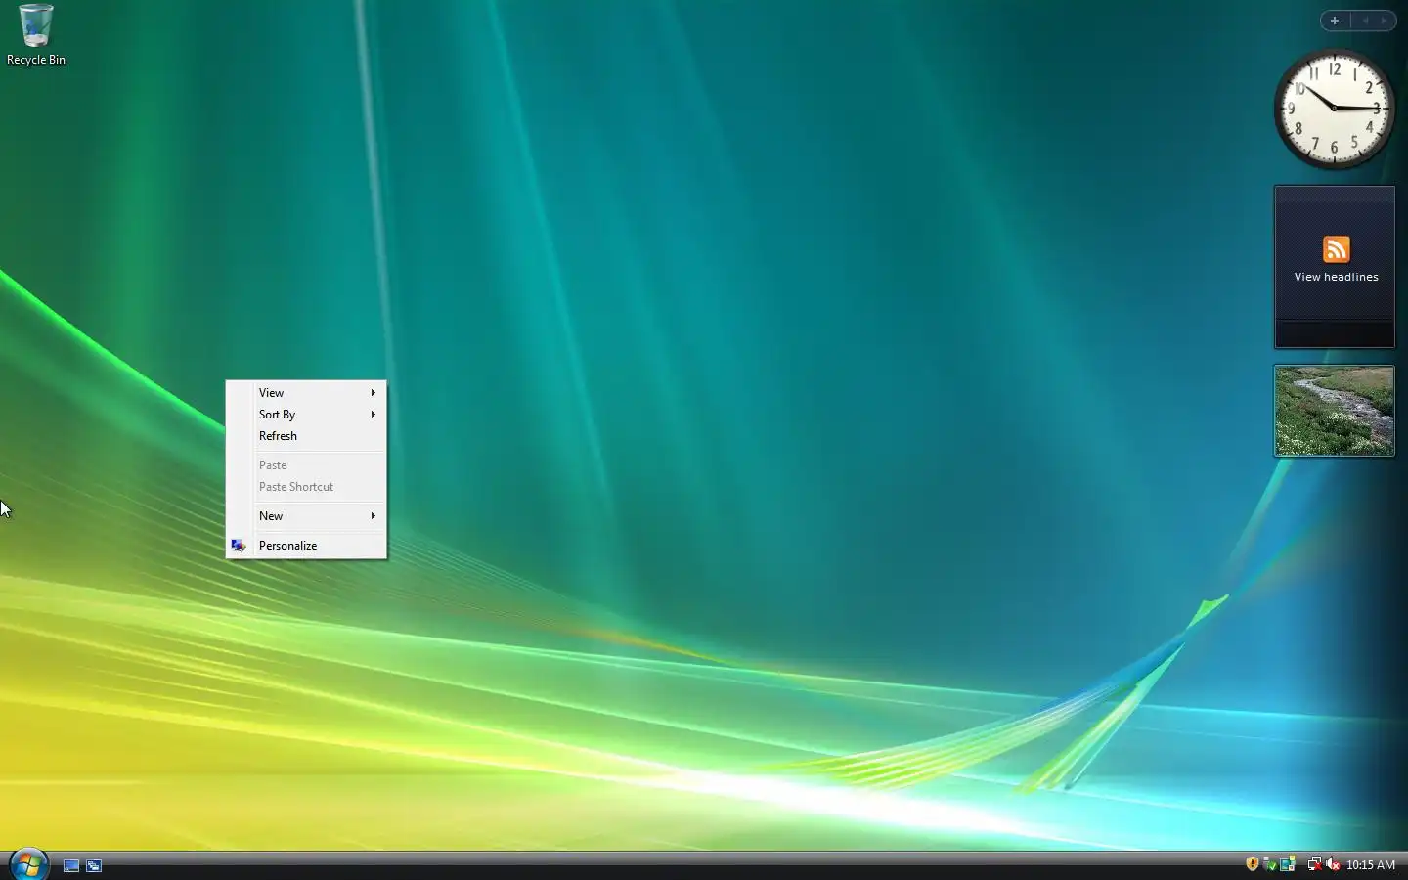Screen dimensions: 1408x880
Task: Click the Slide Show gadget photo
Action: click(x=1334, y=411)
